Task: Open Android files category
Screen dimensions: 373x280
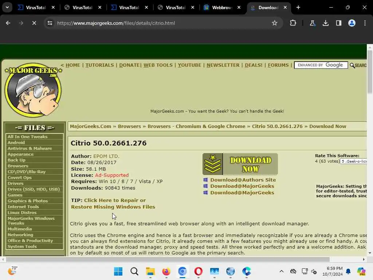Action: 16,143
